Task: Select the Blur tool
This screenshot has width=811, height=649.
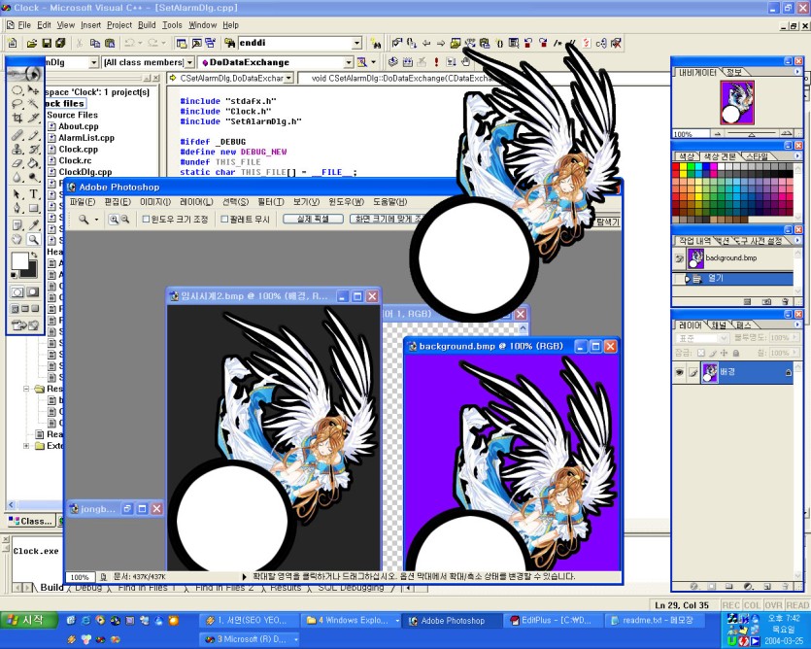Action: pyautogui.click(x=17, y=177)
